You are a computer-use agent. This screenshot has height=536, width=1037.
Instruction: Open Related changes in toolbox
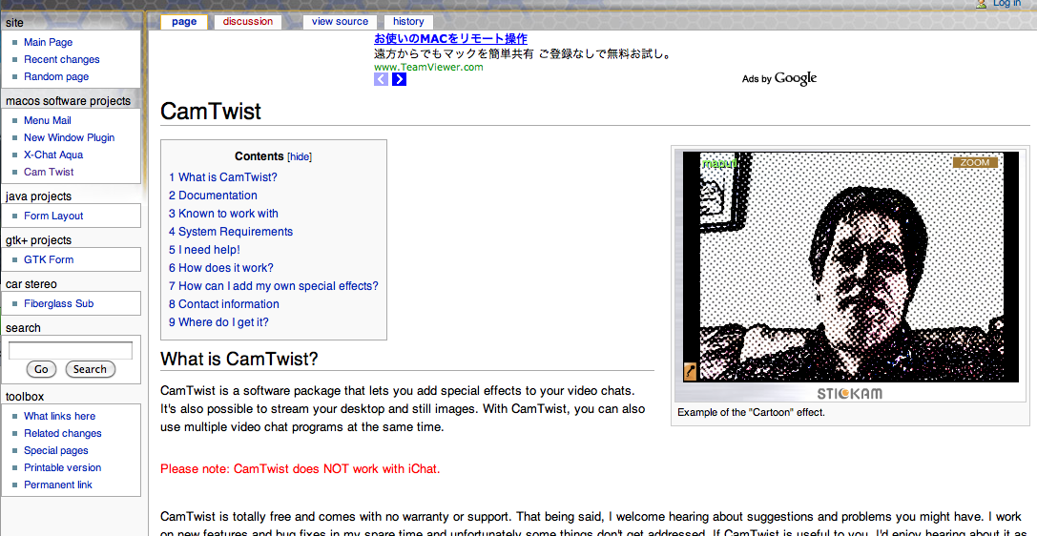63,434
